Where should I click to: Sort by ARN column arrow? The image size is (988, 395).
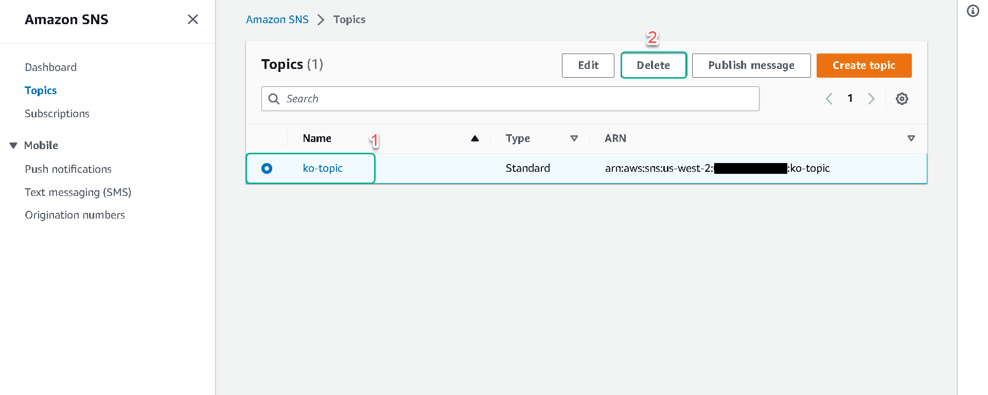(911, 138)
